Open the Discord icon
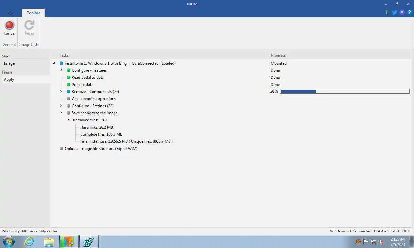Viewport: 414px width, 248px height. click(402, 12)
